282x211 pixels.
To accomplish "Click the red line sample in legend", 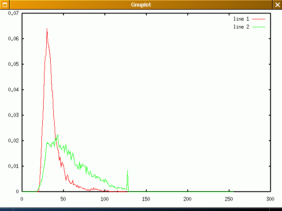I will (x=259, y=19).
